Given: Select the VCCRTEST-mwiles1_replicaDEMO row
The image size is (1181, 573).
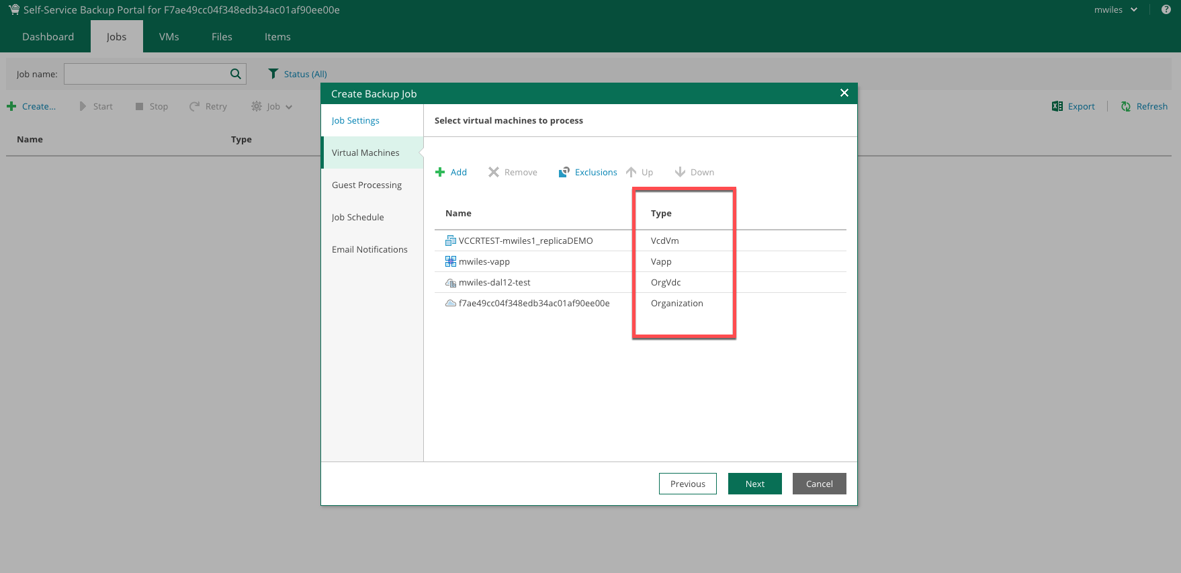Looking at the screenshot, I should pyautogui.click(x=525, y=241).
